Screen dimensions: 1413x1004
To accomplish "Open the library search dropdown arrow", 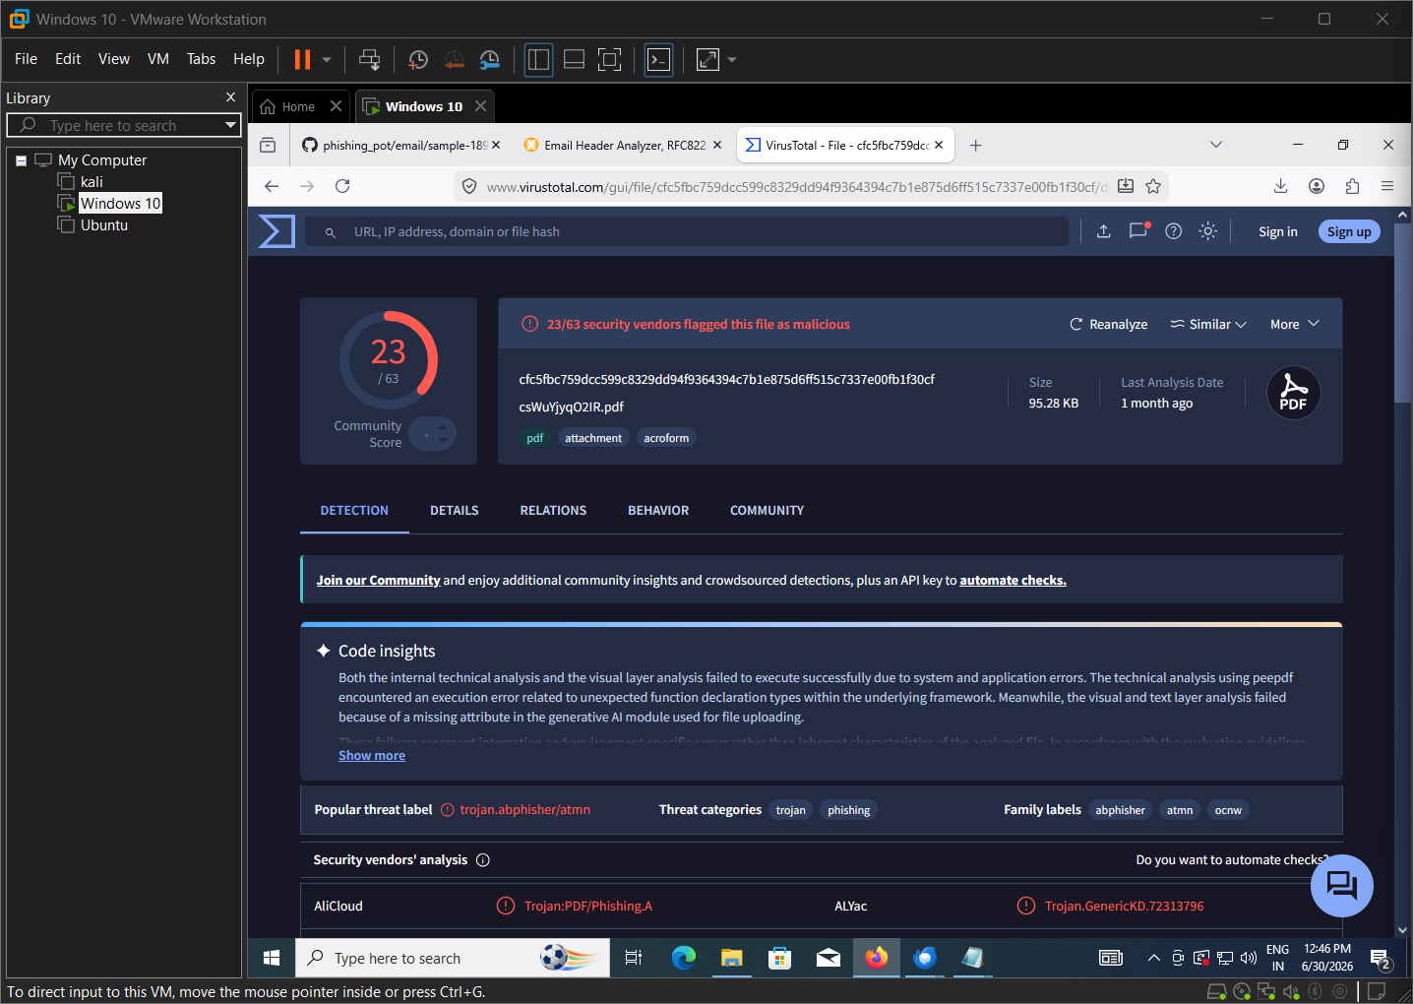I will 230,125.
